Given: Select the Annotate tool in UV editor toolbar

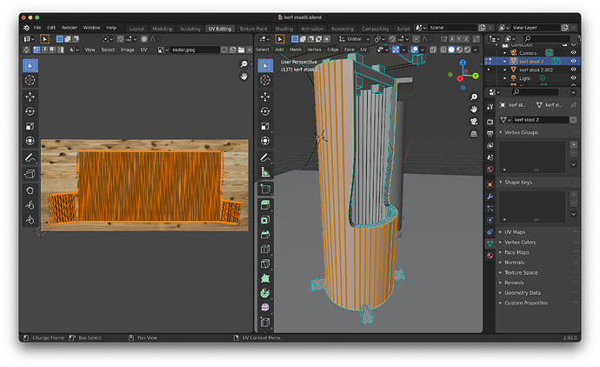Looking at the screenshot, I should 30,157.
